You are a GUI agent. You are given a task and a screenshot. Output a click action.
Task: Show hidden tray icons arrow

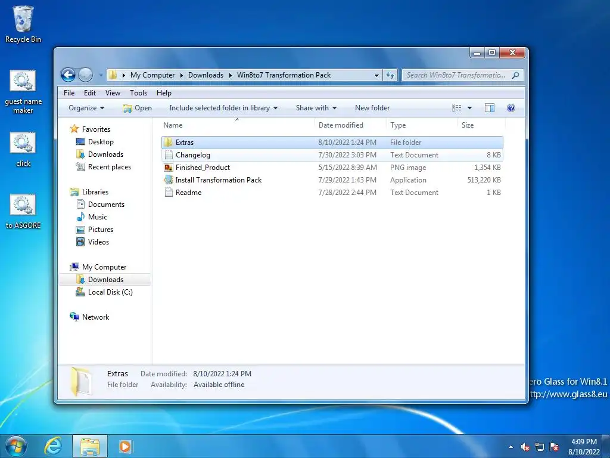click(x=511, y=447)
